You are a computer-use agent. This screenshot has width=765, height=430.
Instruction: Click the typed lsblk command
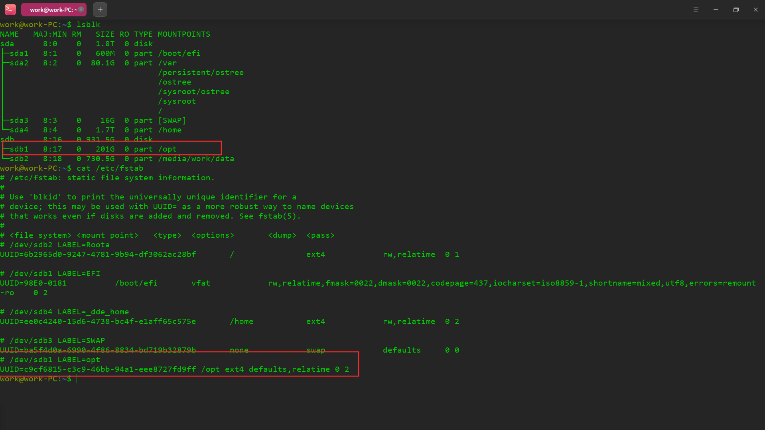point(88,25)
